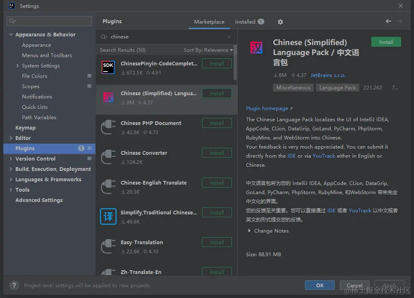Expand the Version Control node
This screenshot has height=298, width=414.
pos(11,159)
